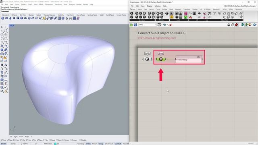Pick the green icon in Input group

click(185, 17)
